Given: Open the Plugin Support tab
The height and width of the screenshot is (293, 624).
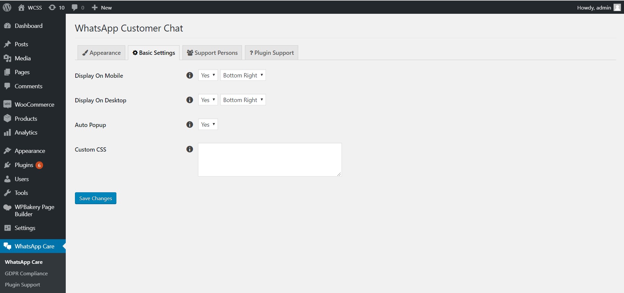Looking at the screenshot, I should (x=272, y=53).
